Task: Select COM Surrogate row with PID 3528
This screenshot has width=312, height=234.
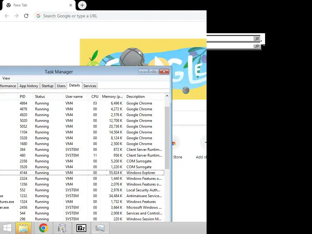Action: (82, 167)
